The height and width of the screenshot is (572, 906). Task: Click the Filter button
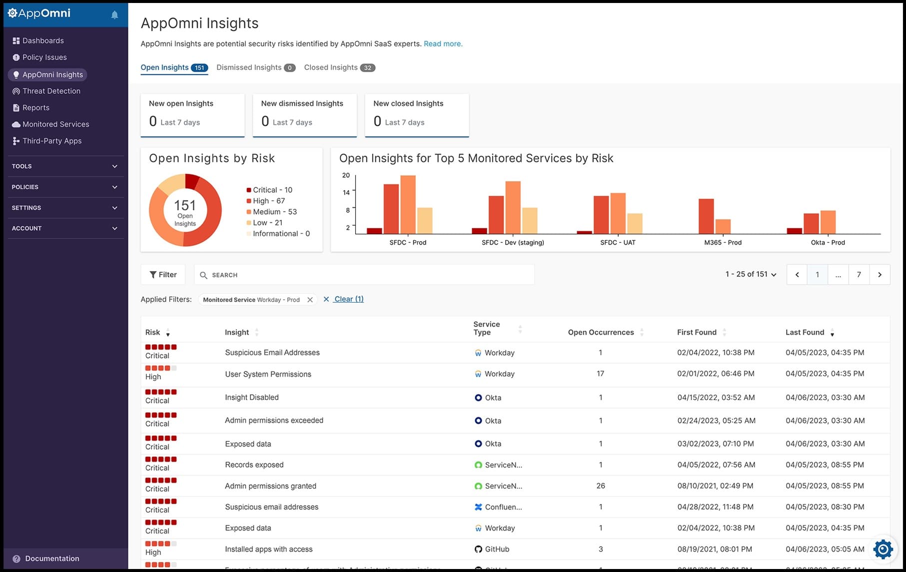(163, 274)
